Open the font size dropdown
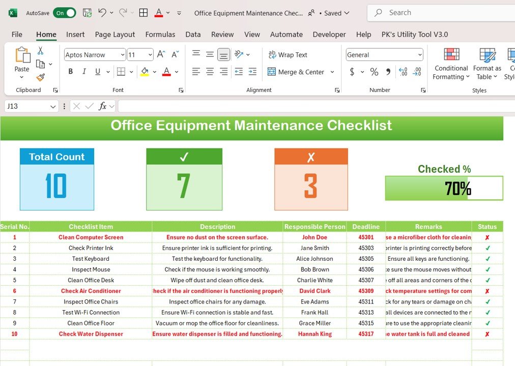The width and height of the screenshot is (515, 366). [150, 55]
